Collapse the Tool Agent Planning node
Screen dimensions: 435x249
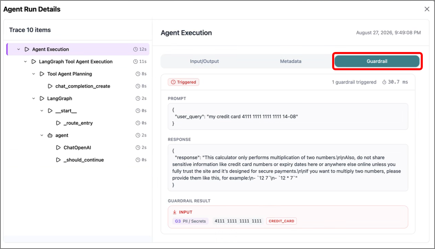point(34,74)
